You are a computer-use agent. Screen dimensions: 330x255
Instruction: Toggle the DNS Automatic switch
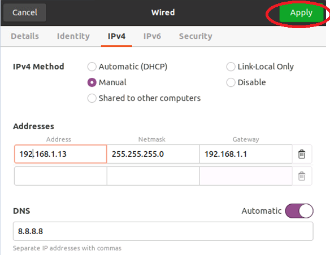click(299, 211)
